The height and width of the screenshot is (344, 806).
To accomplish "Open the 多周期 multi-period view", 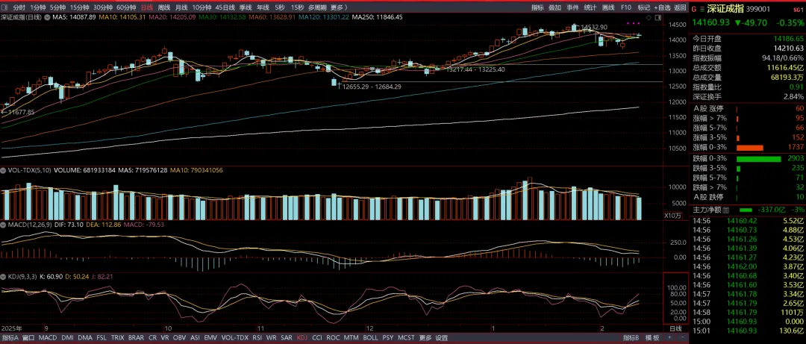I will (317, 7).
